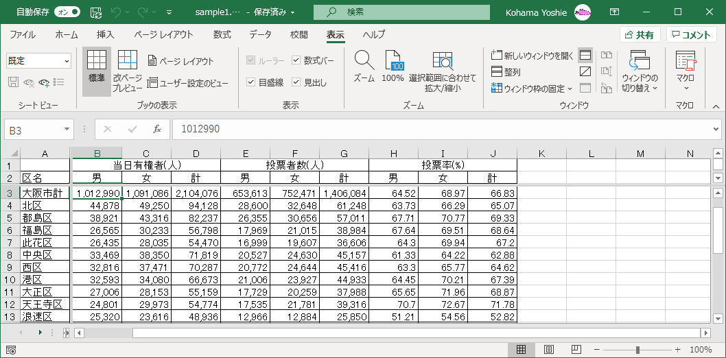Switch to the 数式 tab
Viewport: 726px width, 358px height.
pyautogui.click(x=223, y=35)
